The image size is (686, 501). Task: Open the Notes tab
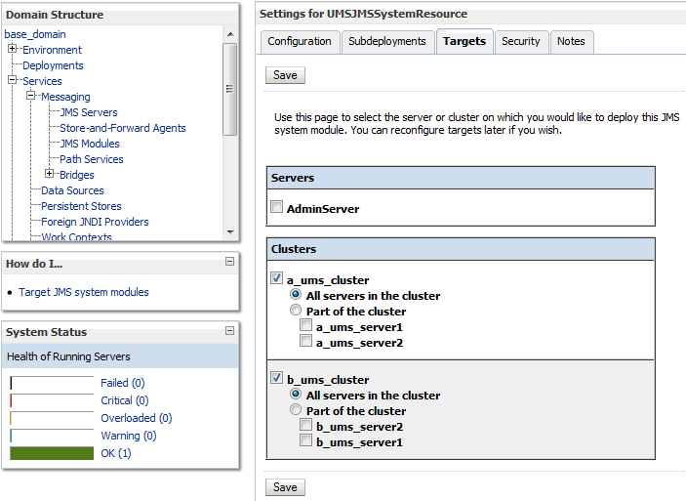coord(572,42)
